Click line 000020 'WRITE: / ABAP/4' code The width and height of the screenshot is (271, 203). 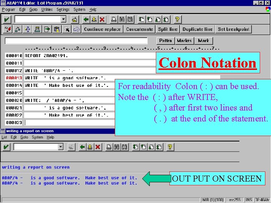pyautogui.click(x=55, y=100)
